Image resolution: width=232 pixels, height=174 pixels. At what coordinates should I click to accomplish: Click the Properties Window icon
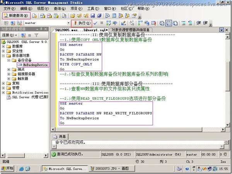click(134, 16)
